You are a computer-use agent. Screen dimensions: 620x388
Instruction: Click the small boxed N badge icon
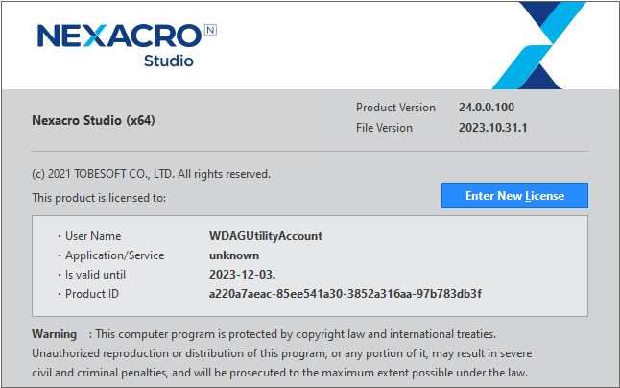click(210, 31)
